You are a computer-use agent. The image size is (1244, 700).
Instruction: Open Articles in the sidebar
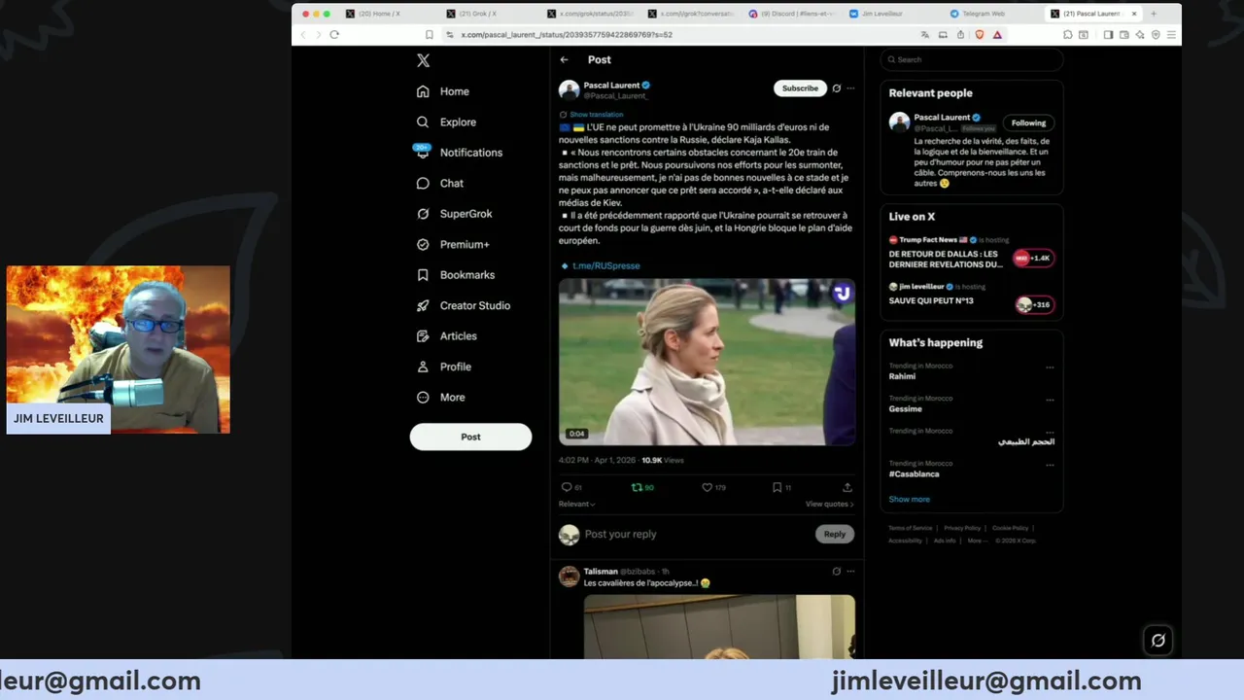coord(446,336)
